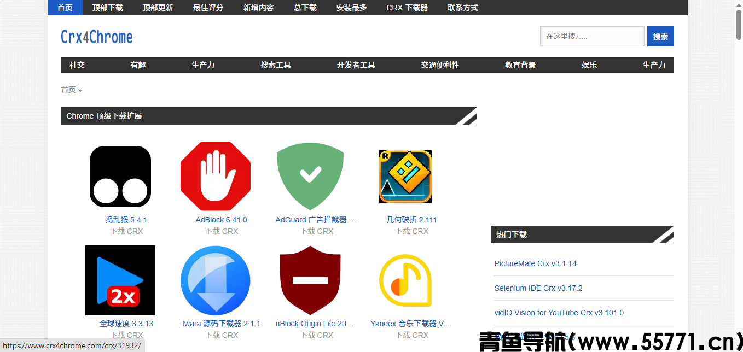Screen dimensions: 743x352
Task: Click 下载 CRX under 捣乱猴
Action: (x=126, y=231)
